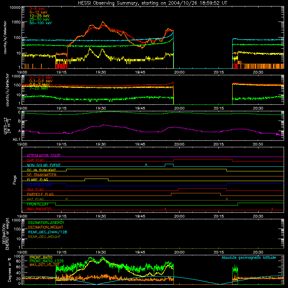Click the DECIMATION_WEIGHT legend entry
This screenshot has height=288, width=288.
46,227
